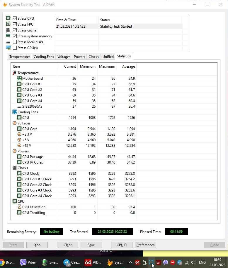Toggle Stress system memory checkbox
Image resolution: width=228 pixels, height=268 pixels.
pos(15,36)
